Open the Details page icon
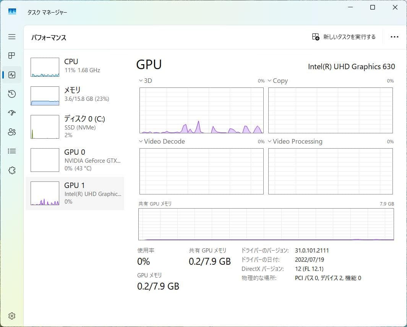Viewport: 407px width, 327px height. coord(12,151)
